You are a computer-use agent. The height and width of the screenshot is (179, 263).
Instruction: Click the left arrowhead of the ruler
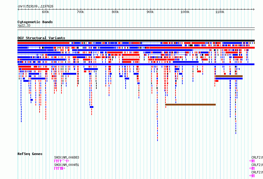click(x=18, y=9)
